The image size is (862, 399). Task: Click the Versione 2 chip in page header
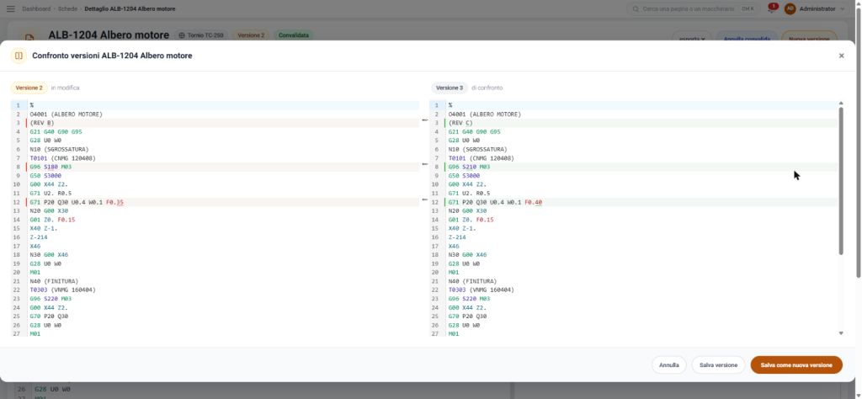[x=251, y=35]
